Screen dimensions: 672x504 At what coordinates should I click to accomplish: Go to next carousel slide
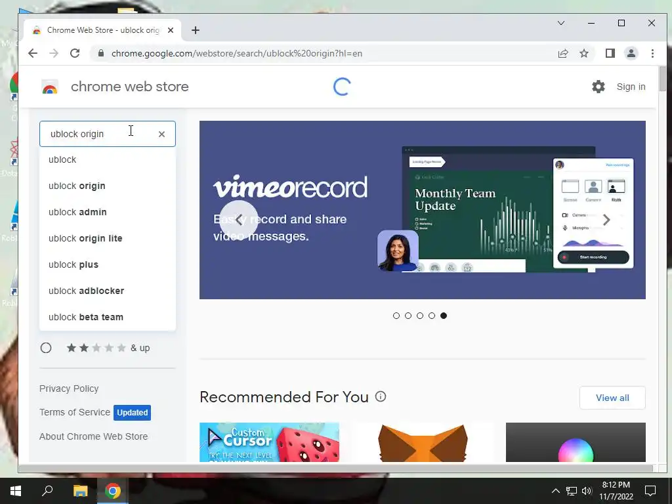click(606, 220)
